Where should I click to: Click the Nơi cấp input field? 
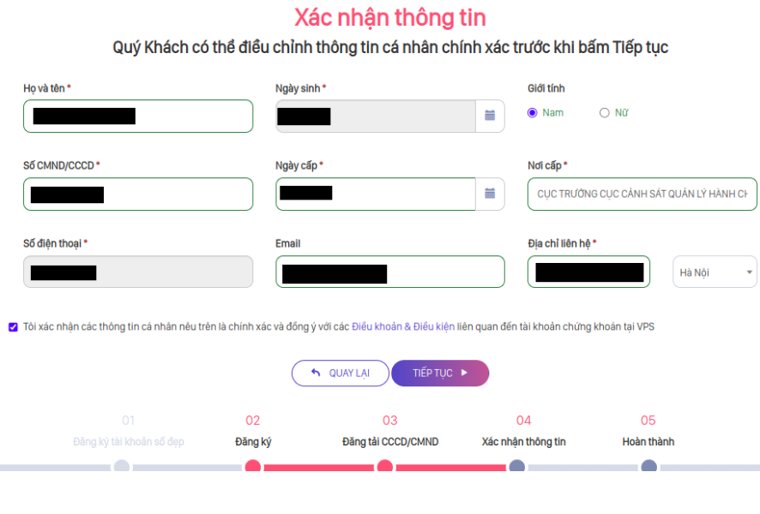(x=642, y=194)
